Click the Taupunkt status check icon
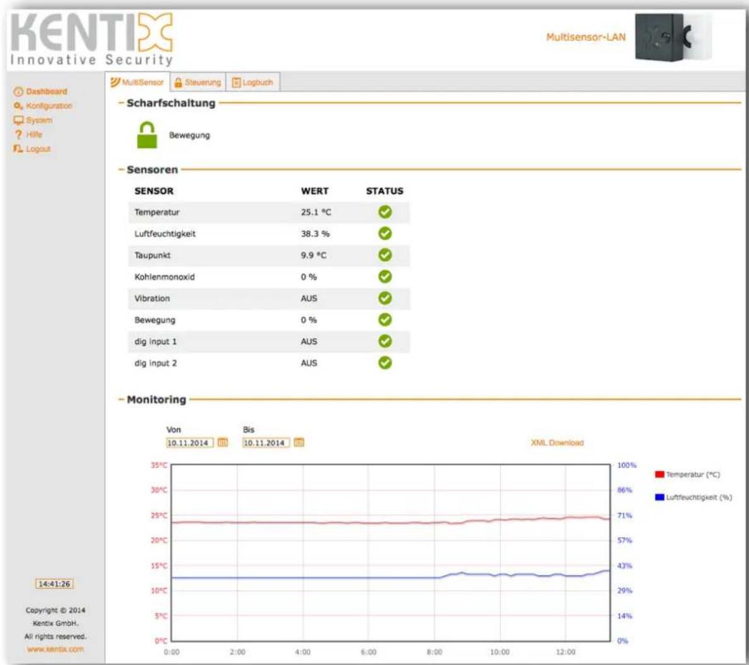This screenshot has width=749, height=665. click(x=385, y=255)
